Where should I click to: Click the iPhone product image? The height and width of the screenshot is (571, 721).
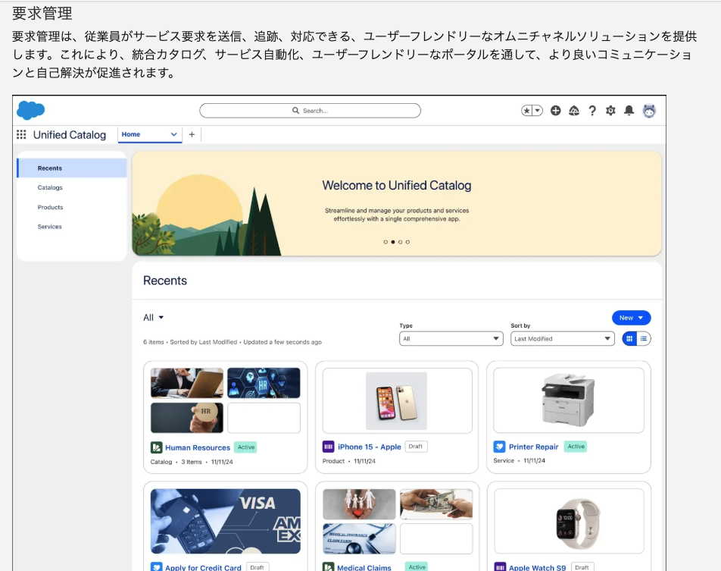pyautogui.click(x=396, y=400)
